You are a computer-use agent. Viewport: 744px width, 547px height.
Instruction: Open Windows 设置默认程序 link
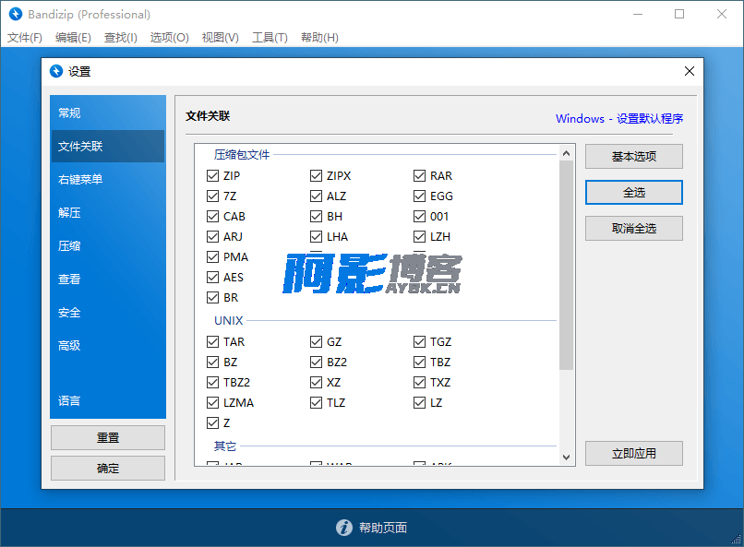tap(619, 118)
